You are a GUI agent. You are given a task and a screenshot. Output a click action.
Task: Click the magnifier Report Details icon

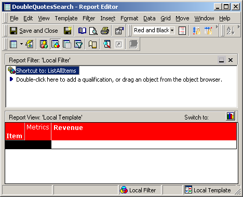pyautogui.click(x=107, y=44)
